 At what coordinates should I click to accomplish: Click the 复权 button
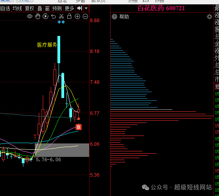[30, 8]
